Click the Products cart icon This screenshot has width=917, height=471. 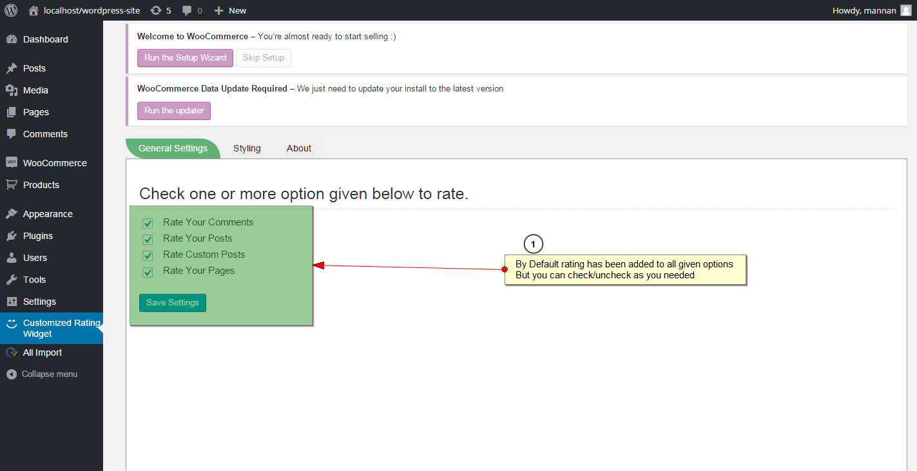[11, 185]
